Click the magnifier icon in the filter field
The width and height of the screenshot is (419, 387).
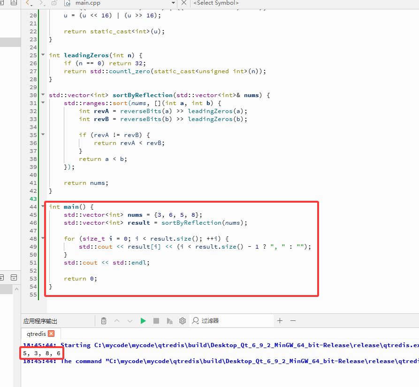click(x=196, y=320)
